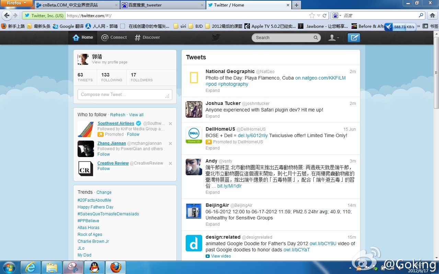The width and height of the screenshot is (439, 274).
Task: Go back with the browser back arrow
Action: 7,15
